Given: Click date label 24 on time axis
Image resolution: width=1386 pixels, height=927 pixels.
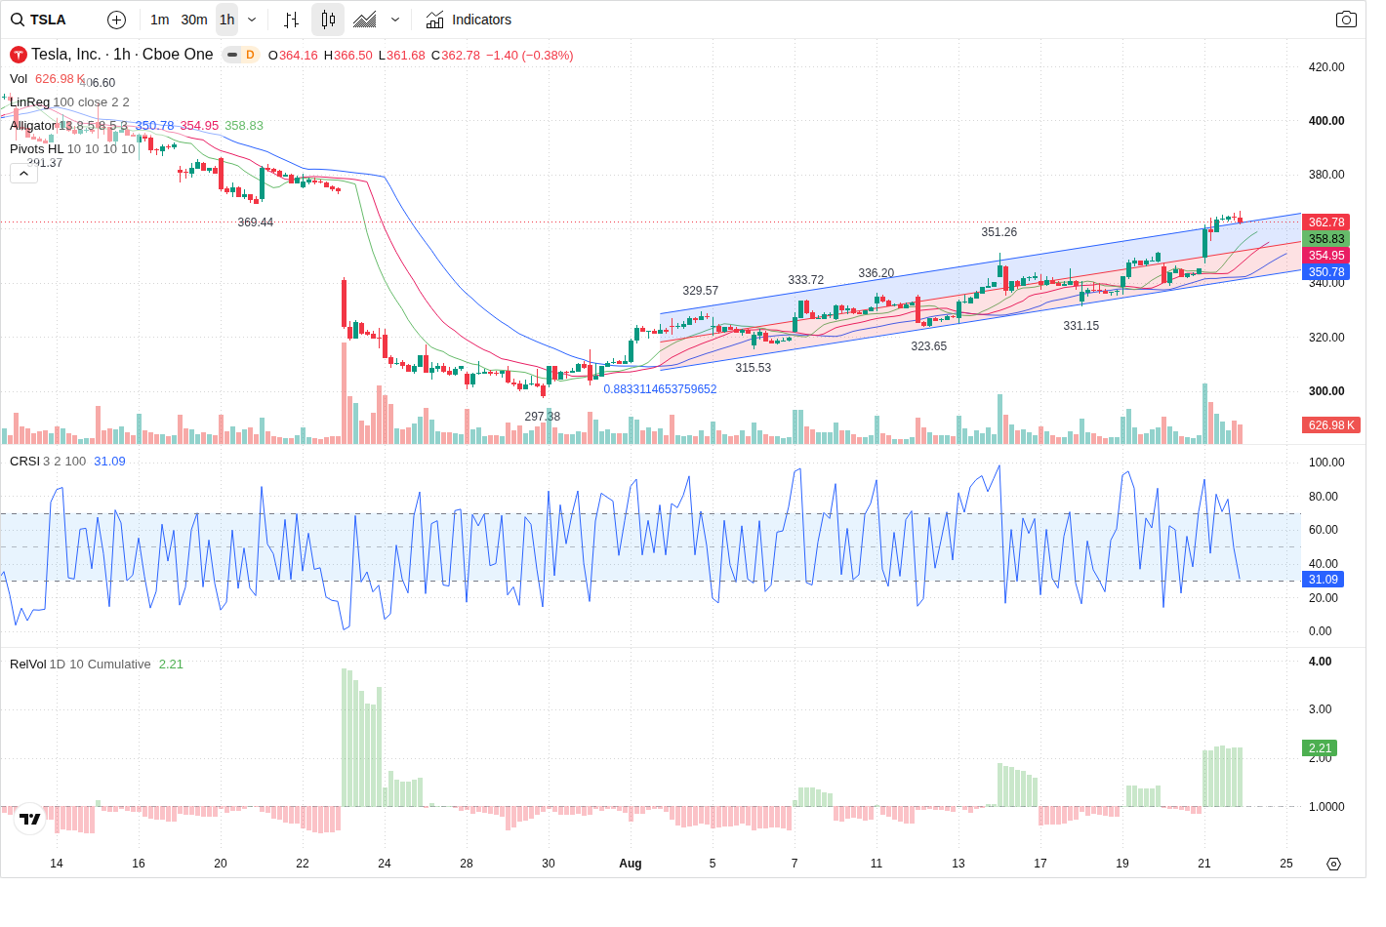Looking at the screenshot, I should (x=385, y=864).
